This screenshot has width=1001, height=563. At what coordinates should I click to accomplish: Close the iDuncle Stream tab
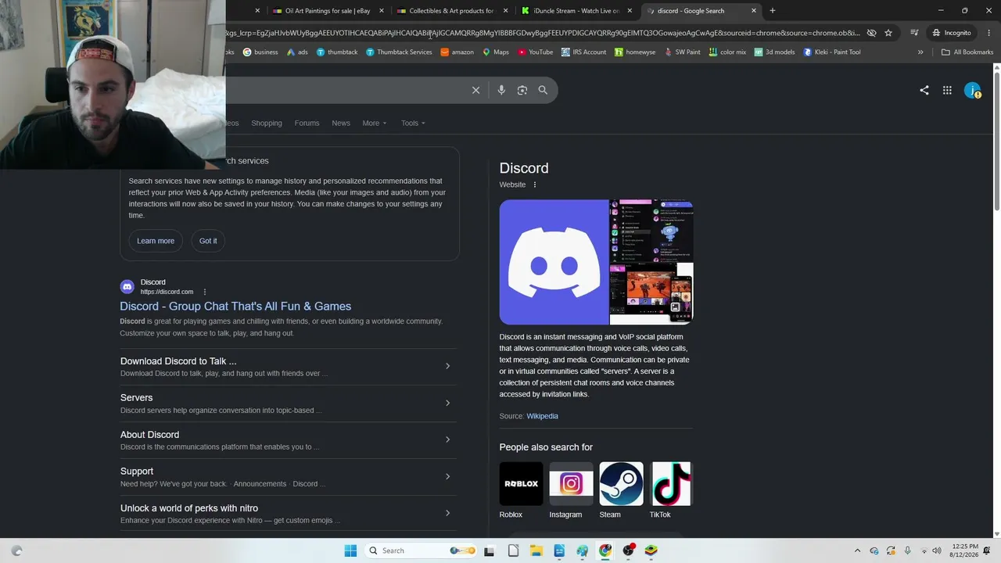(630, 11)
